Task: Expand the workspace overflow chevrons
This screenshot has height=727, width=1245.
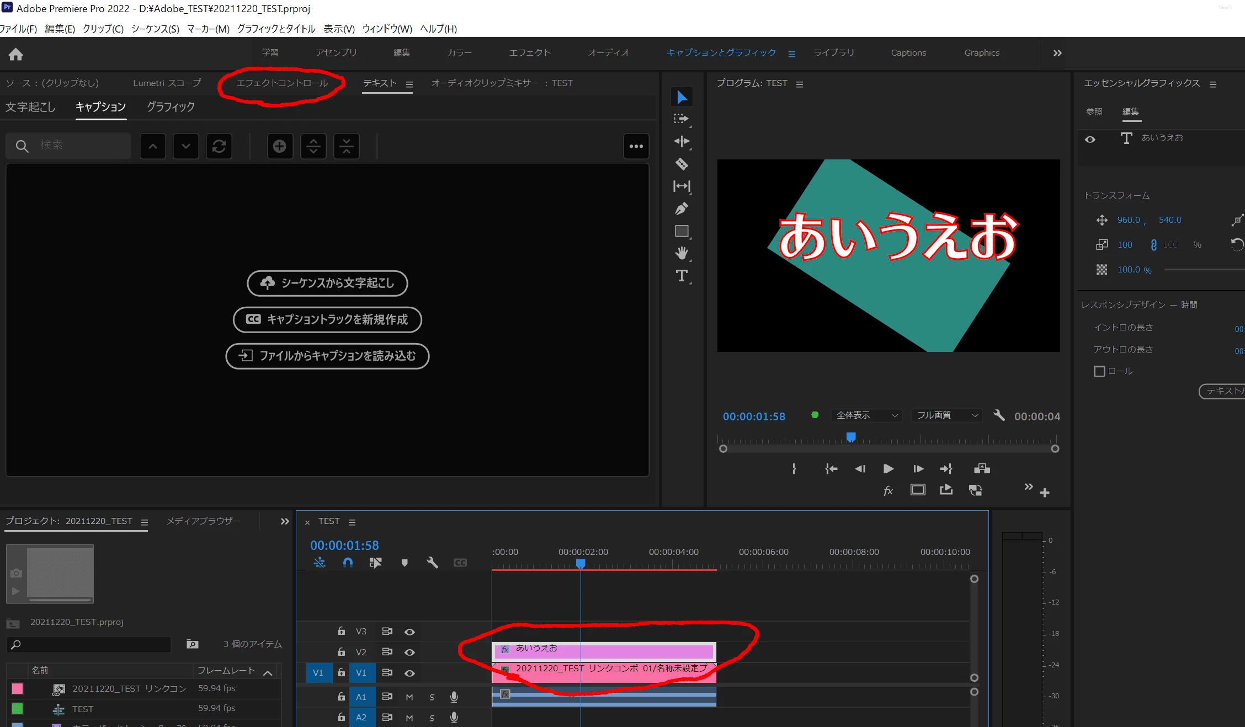Action: tap(1057, 53)
